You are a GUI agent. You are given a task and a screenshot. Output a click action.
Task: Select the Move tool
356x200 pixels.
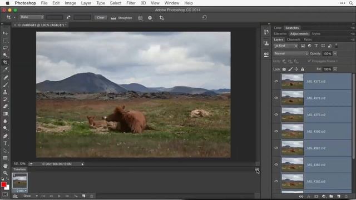click(x=5, y=33)
